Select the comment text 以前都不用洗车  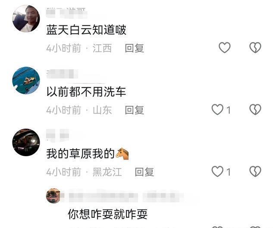pyautogui.click(x=86, y=92)
